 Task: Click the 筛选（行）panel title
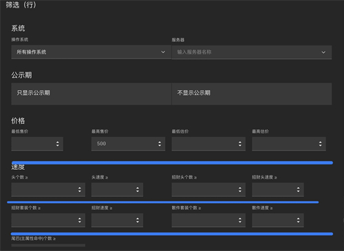[x=21, y=5]
